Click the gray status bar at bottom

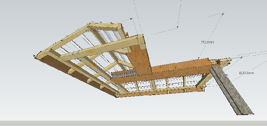point(133,123)
